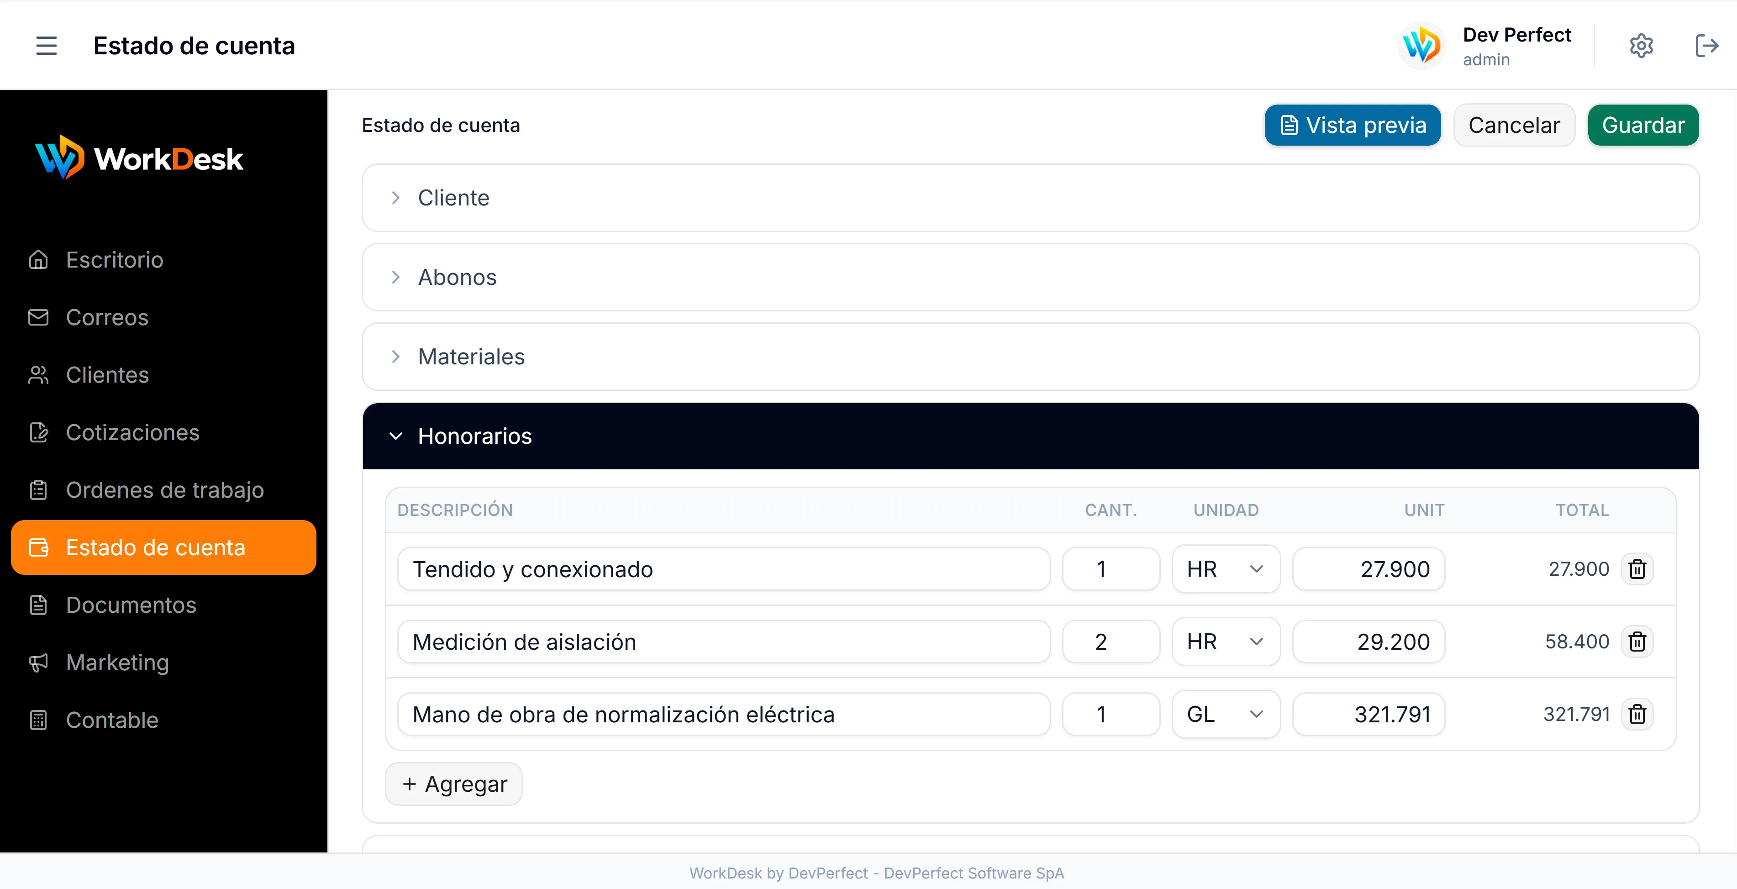
Task: Open Cotizaciones in the sidebar
Action: [163, 432]
